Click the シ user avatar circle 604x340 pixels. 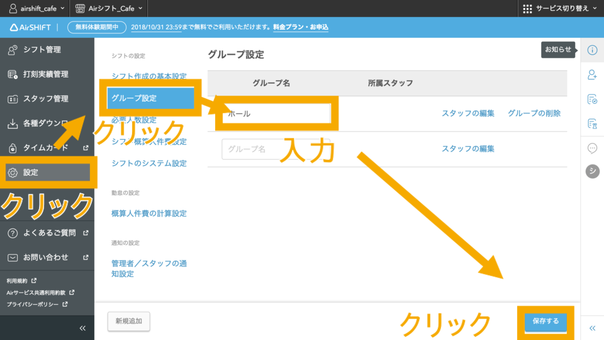[x=592, y=172]
